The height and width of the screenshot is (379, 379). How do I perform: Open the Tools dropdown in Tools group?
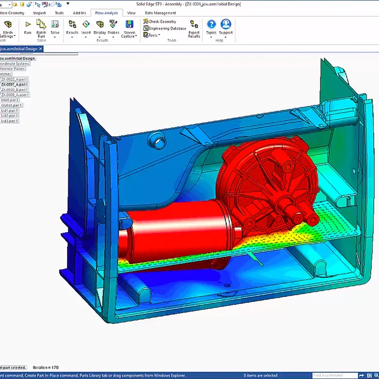coord(152,35)
